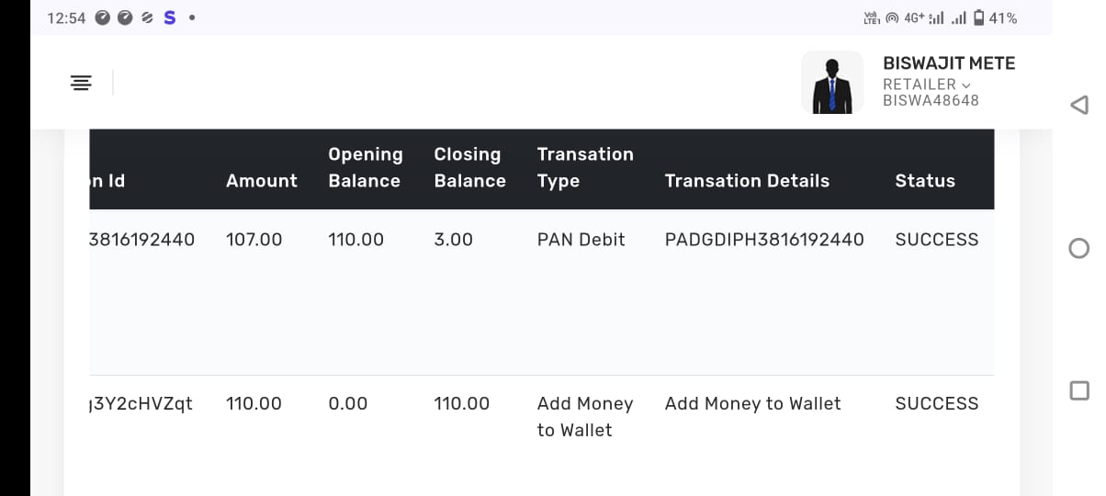This screenshot has width=1106, height=496.
Task: Tap the PADGDIPH3816192440 transaction detail
Action: coord(763,240)
